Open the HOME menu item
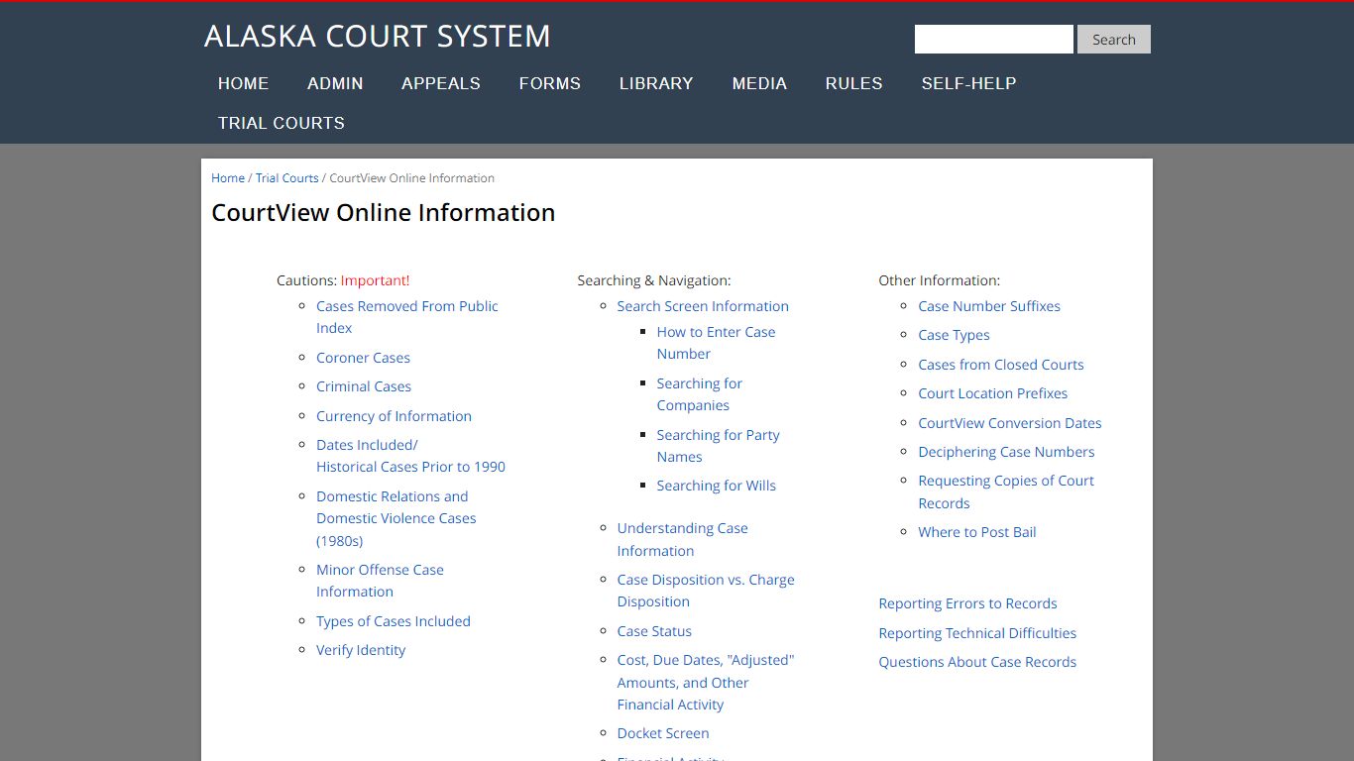1354x761 pixels. click(243, 83)
